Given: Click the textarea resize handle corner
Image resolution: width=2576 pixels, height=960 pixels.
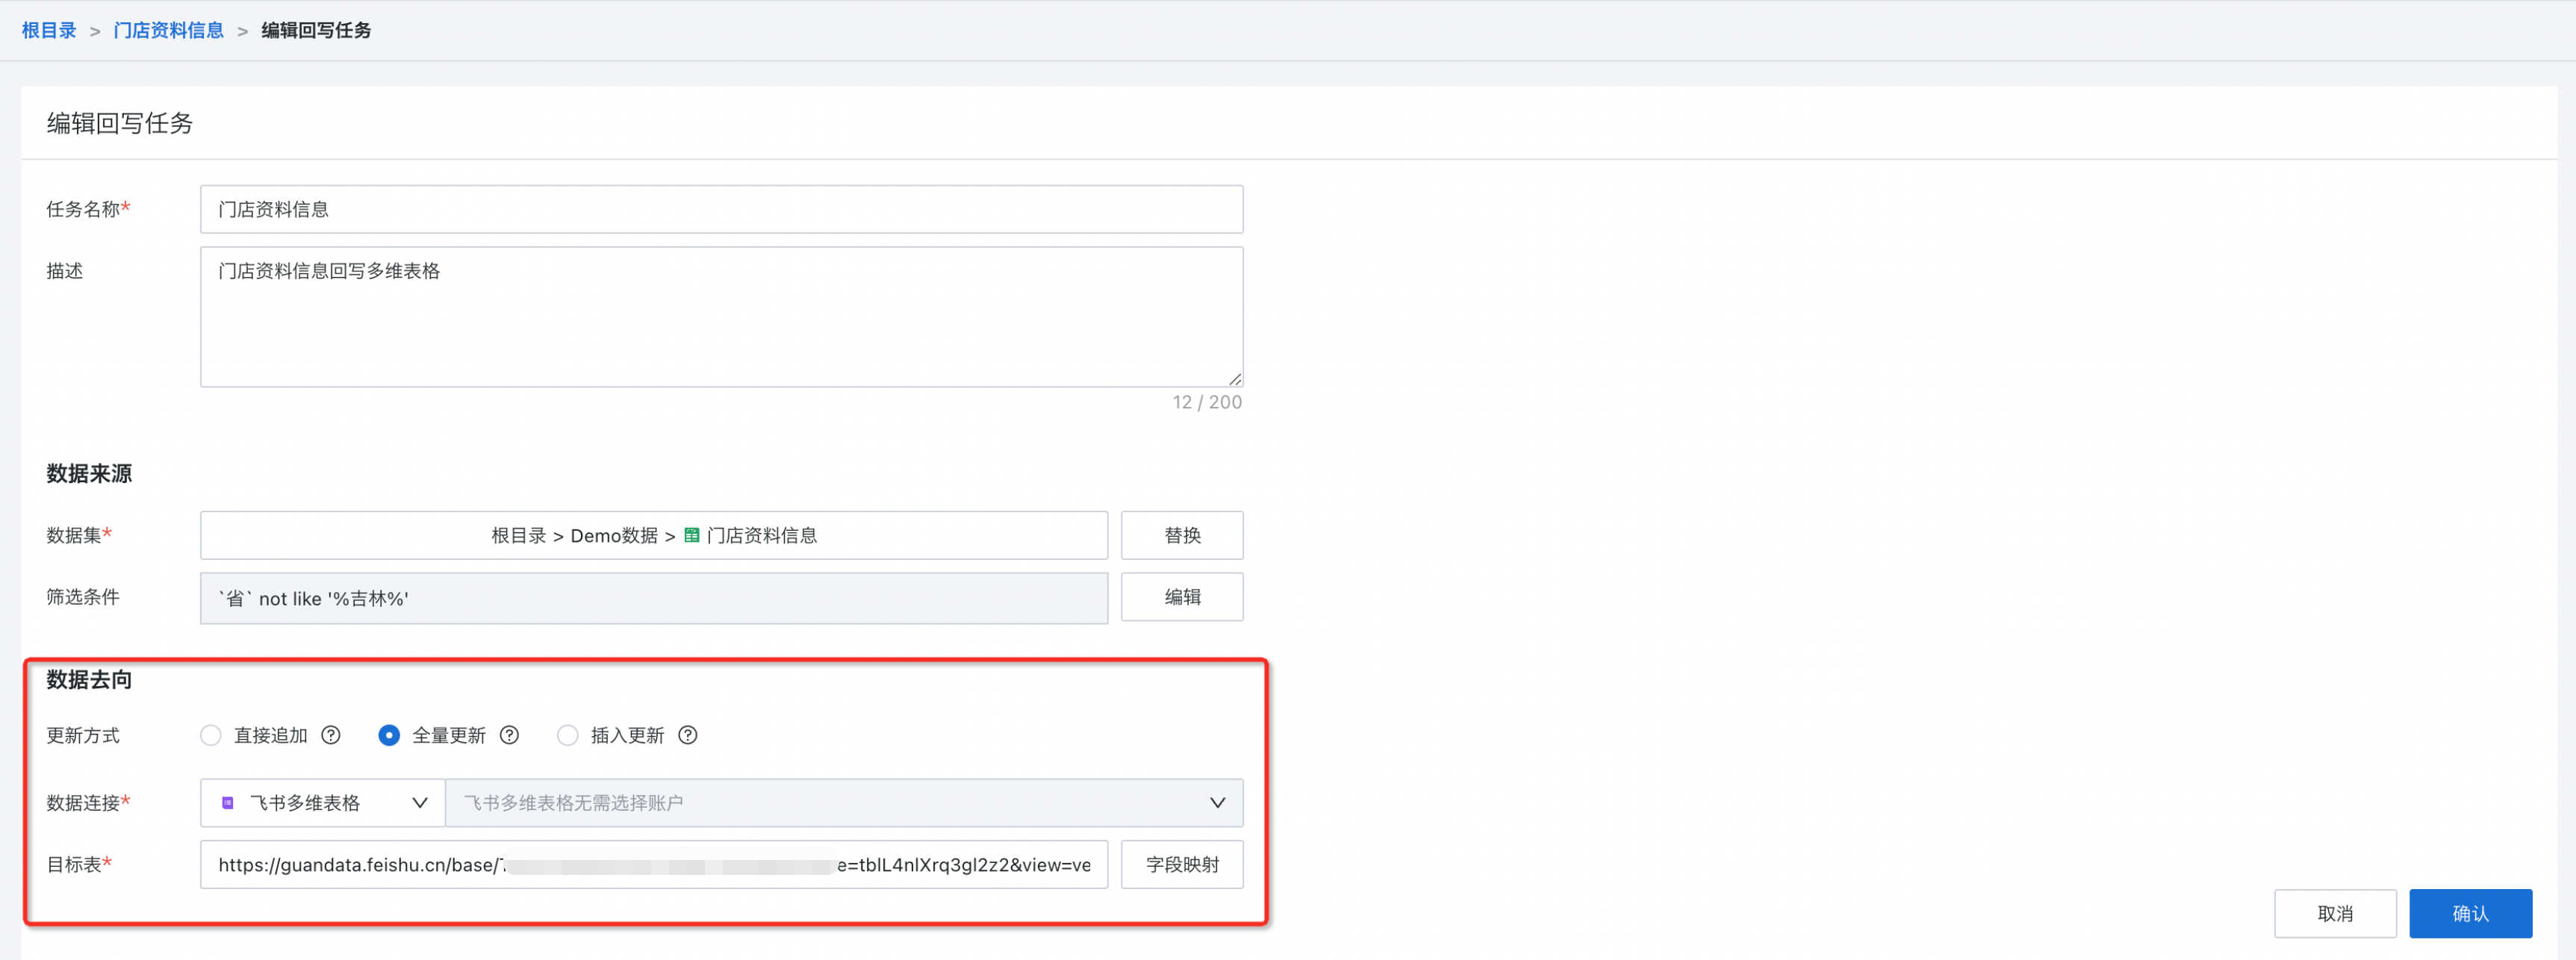Looking at the screenshot, I should pyautogui.click(x=1235, y=379).
